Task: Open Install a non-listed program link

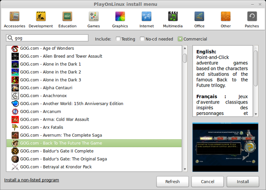Action: point(32,180)
